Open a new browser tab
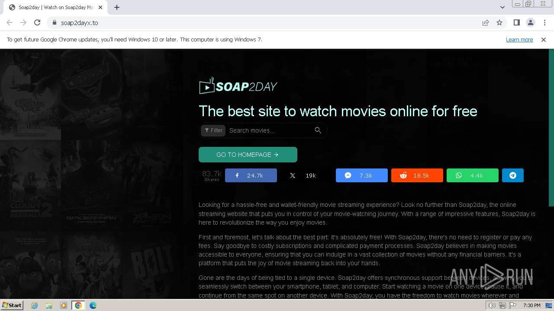The image size is (554, 311). point(117,7)
